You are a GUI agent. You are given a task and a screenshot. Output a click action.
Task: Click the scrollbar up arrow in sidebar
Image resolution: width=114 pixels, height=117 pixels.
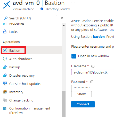[64, 25]
